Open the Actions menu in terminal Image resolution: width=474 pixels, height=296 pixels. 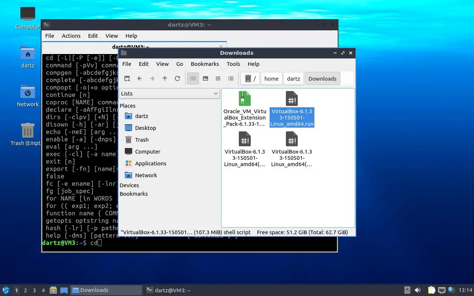point(71,36)
